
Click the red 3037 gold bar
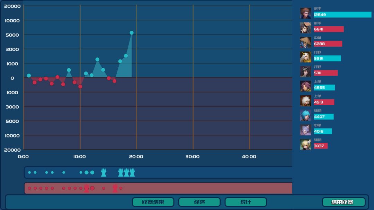click(321, 146)
